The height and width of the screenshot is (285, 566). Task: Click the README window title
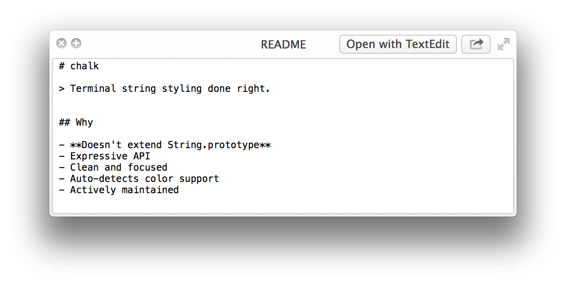coord(283,45)
